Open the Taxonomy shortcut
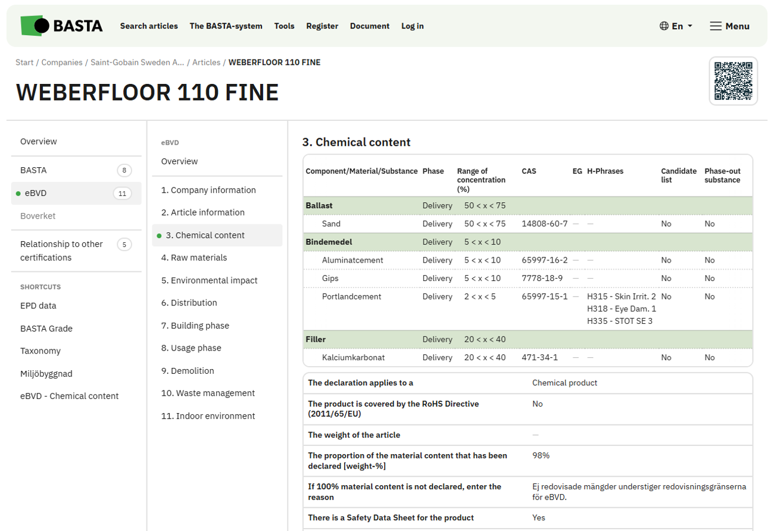This screenshot has width=774, height=531. (x=40, y=351)
